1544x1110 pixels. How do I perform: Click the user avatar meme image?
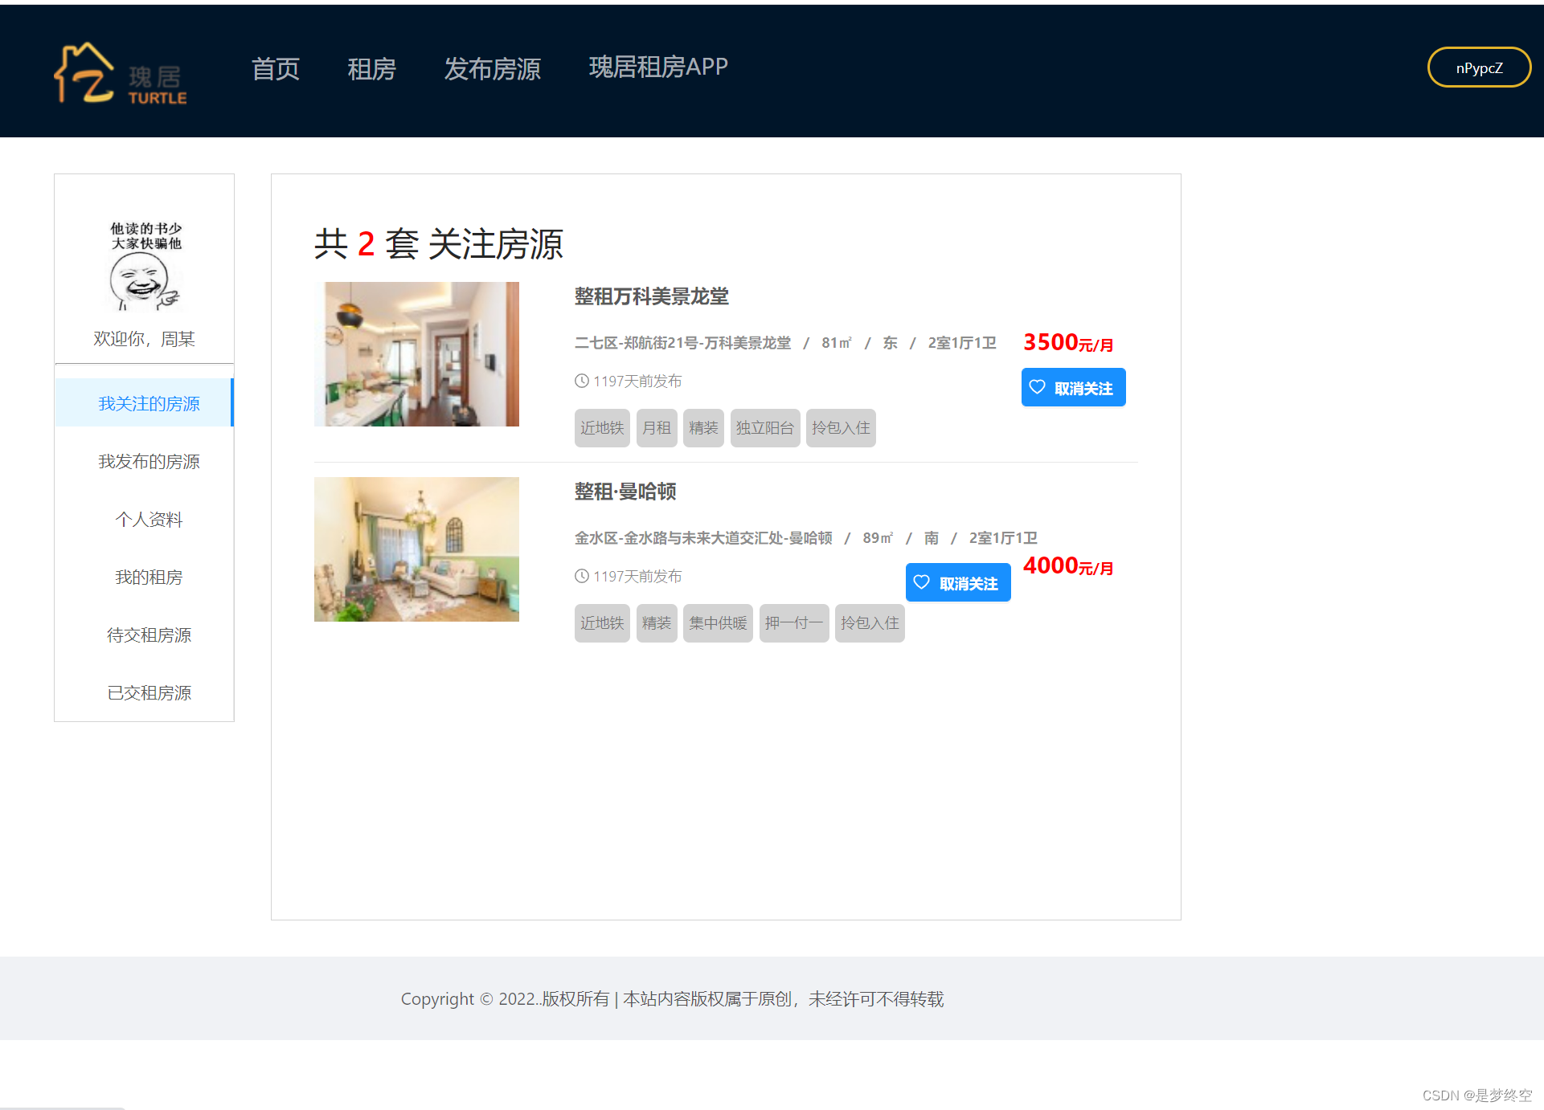point(145,267)
